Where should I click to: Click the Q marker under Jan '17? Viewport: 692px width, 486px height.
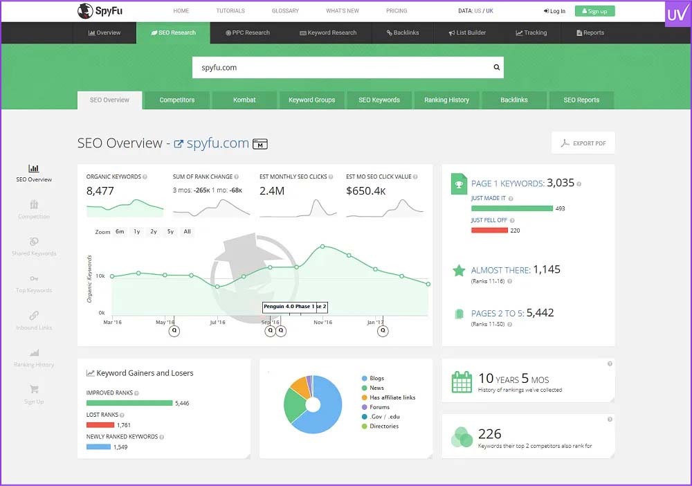(x=383, y=330)
